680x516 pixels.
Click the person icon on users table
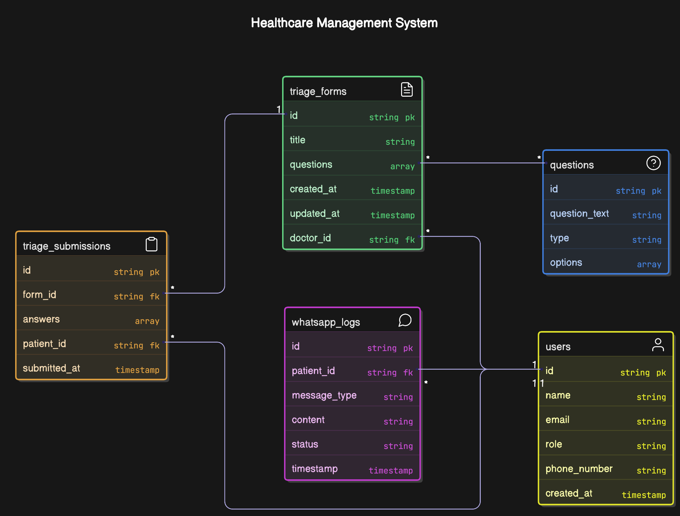[658, 345]
